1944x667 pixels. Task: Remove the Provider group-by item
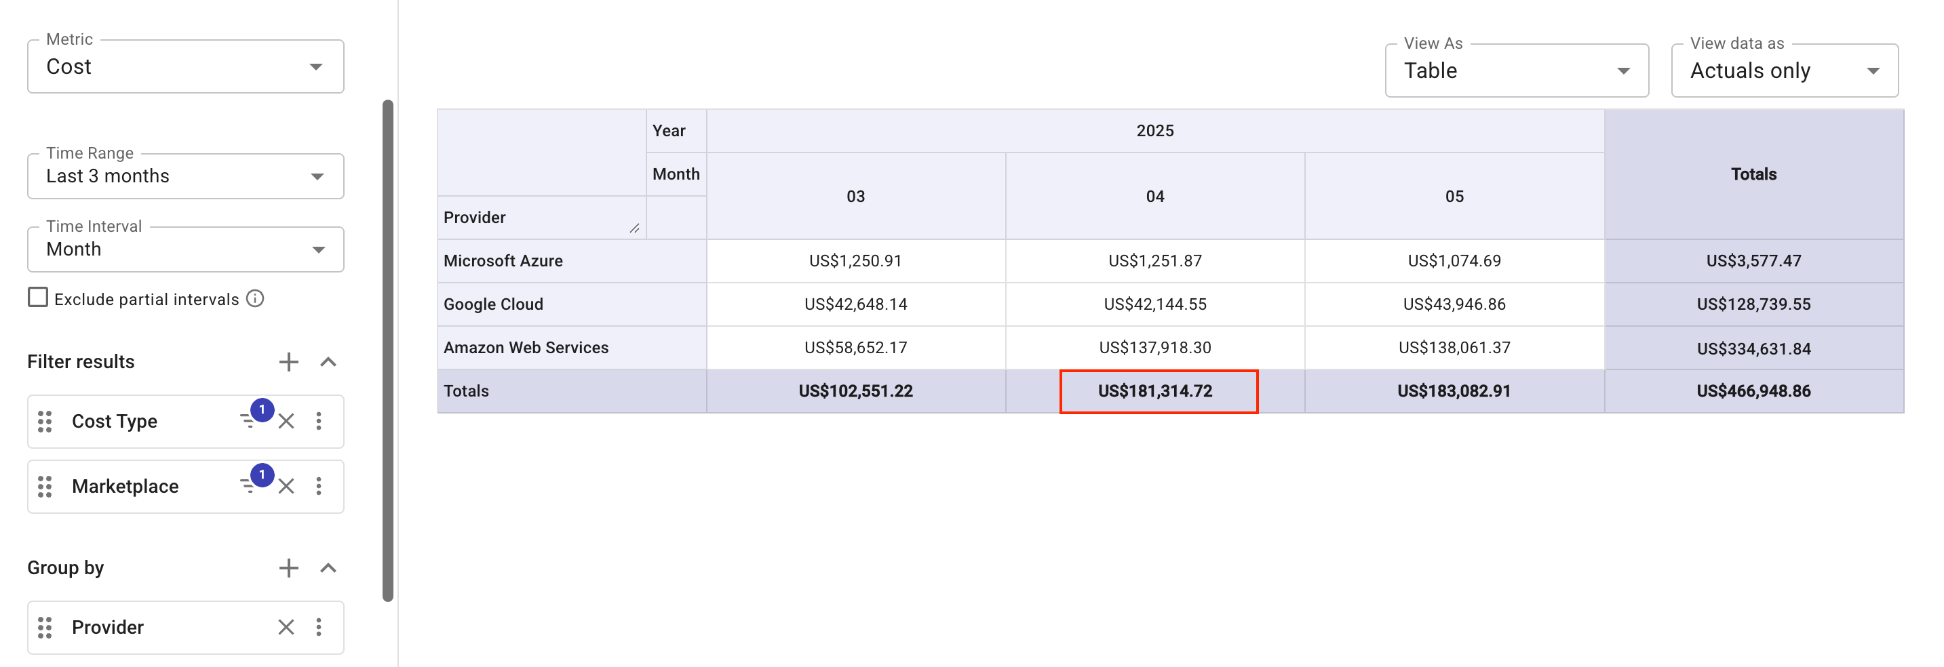point(286,627)
